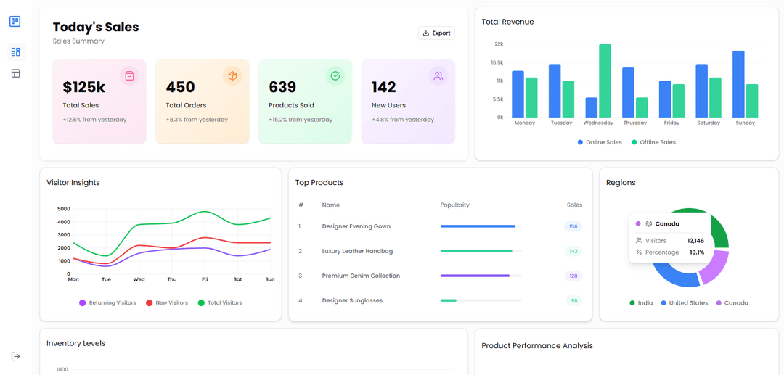Toggle Returning Visitors legend item
This screenshot has height=375, width=784.
(107, 302)
